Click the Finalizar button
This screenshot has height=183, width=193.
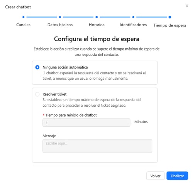pyautogui.click(x=177, y=176)
